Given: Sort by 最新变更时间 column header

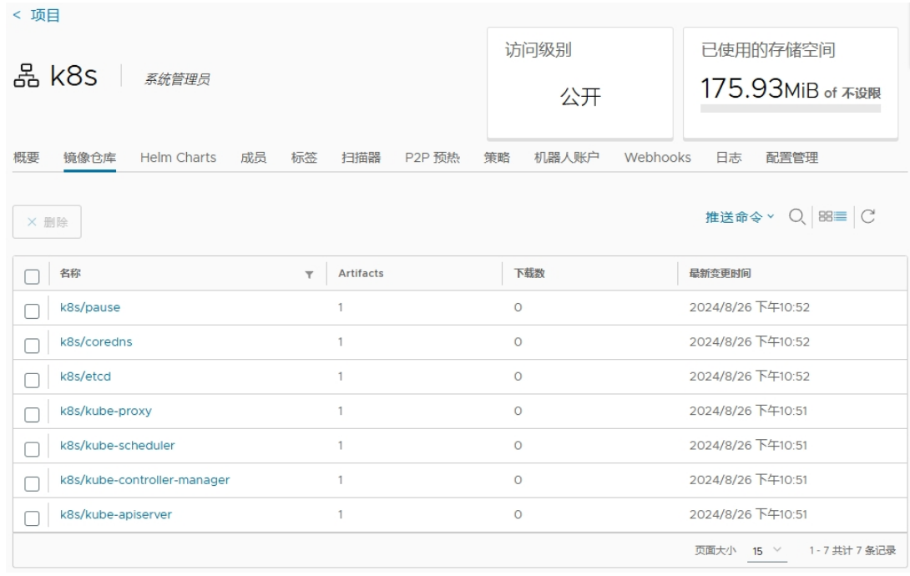Looking at the screenshot, I should click(x=720, y=273).
